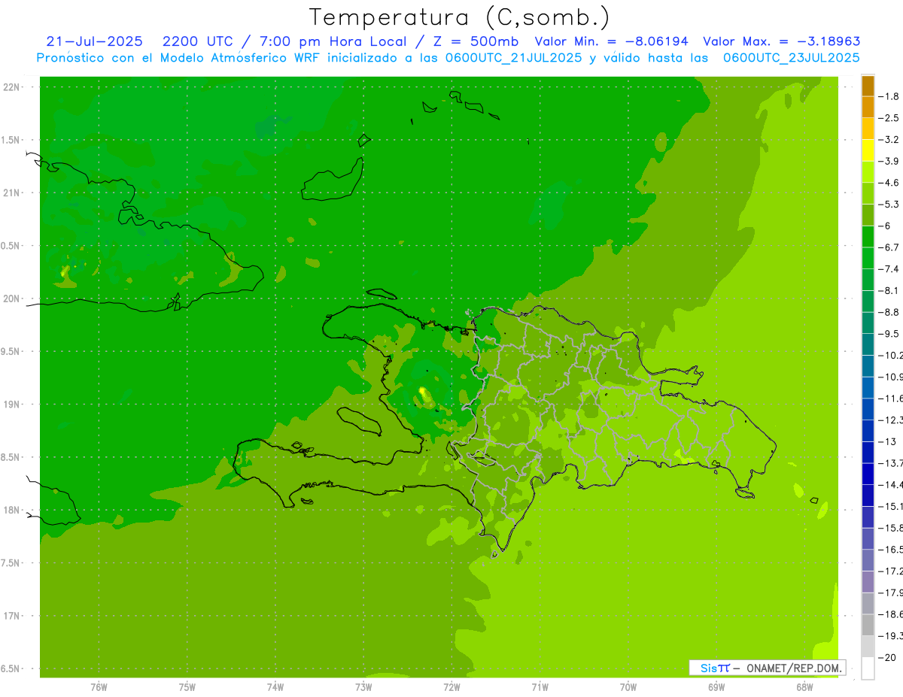903x697 pixels.
Task: Pick the legend swatch between -2.5 and -3.2
Action: click(868, 129)
